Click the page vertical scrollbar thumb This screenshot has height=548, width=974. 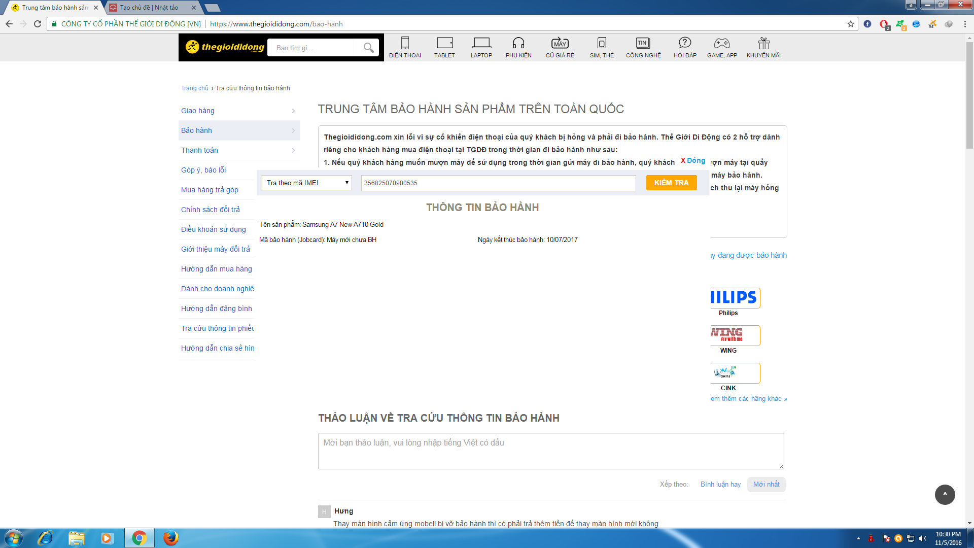pyautogui.click(x=969, y=95)
